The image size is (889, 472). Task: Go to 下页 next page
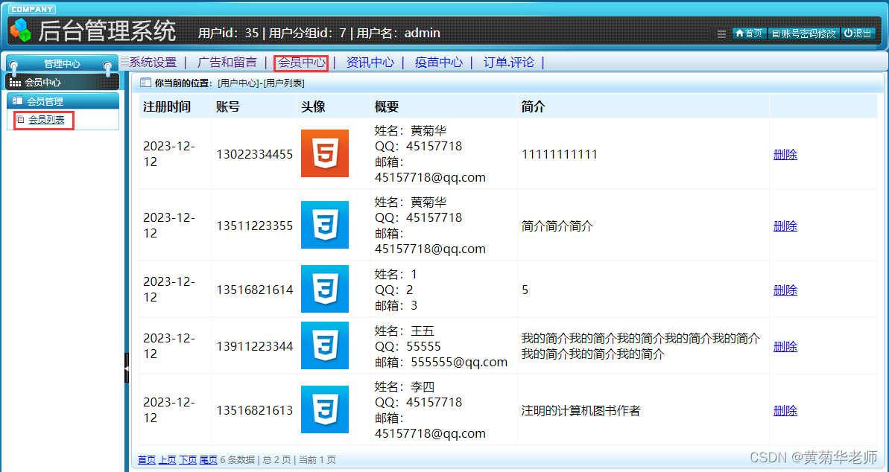pos(188,459)
